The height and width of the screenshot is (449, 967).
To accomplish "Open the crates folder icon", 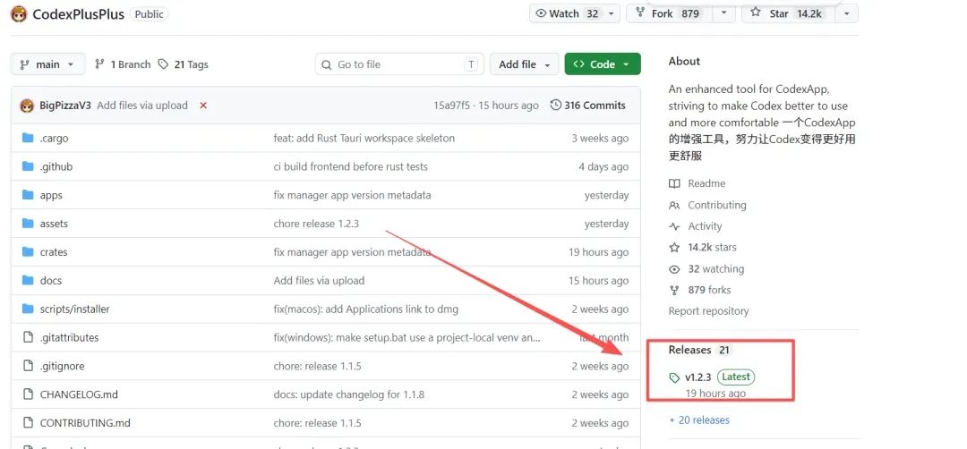I will (27, 251).
